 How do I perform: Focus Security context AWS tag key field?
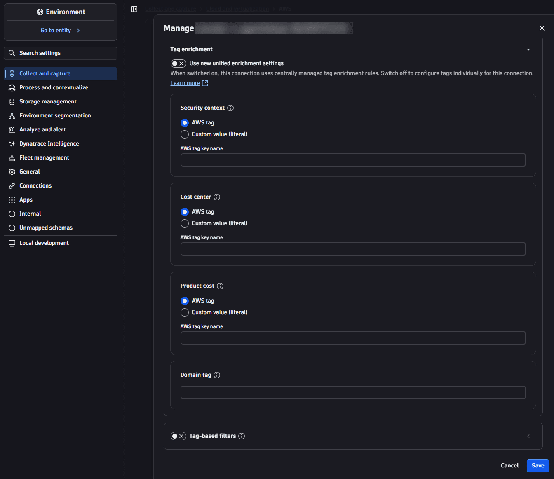click(353, 160)
